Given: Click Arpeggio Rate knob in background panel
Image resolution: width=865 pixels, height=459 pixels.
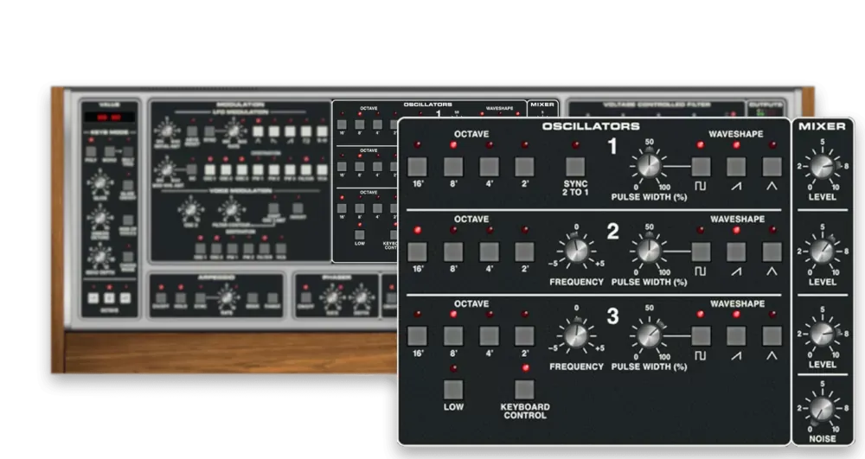Looking at the screenshot, I should pyautogui.click(x=227, y=299).
